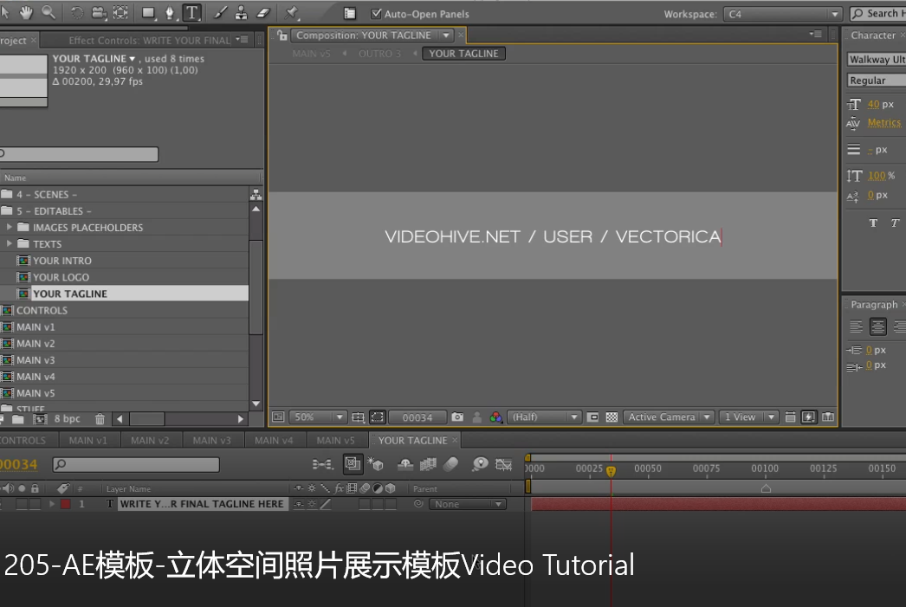
Task: Enable frame blending for the composition
Action: [x=428, y=464]
